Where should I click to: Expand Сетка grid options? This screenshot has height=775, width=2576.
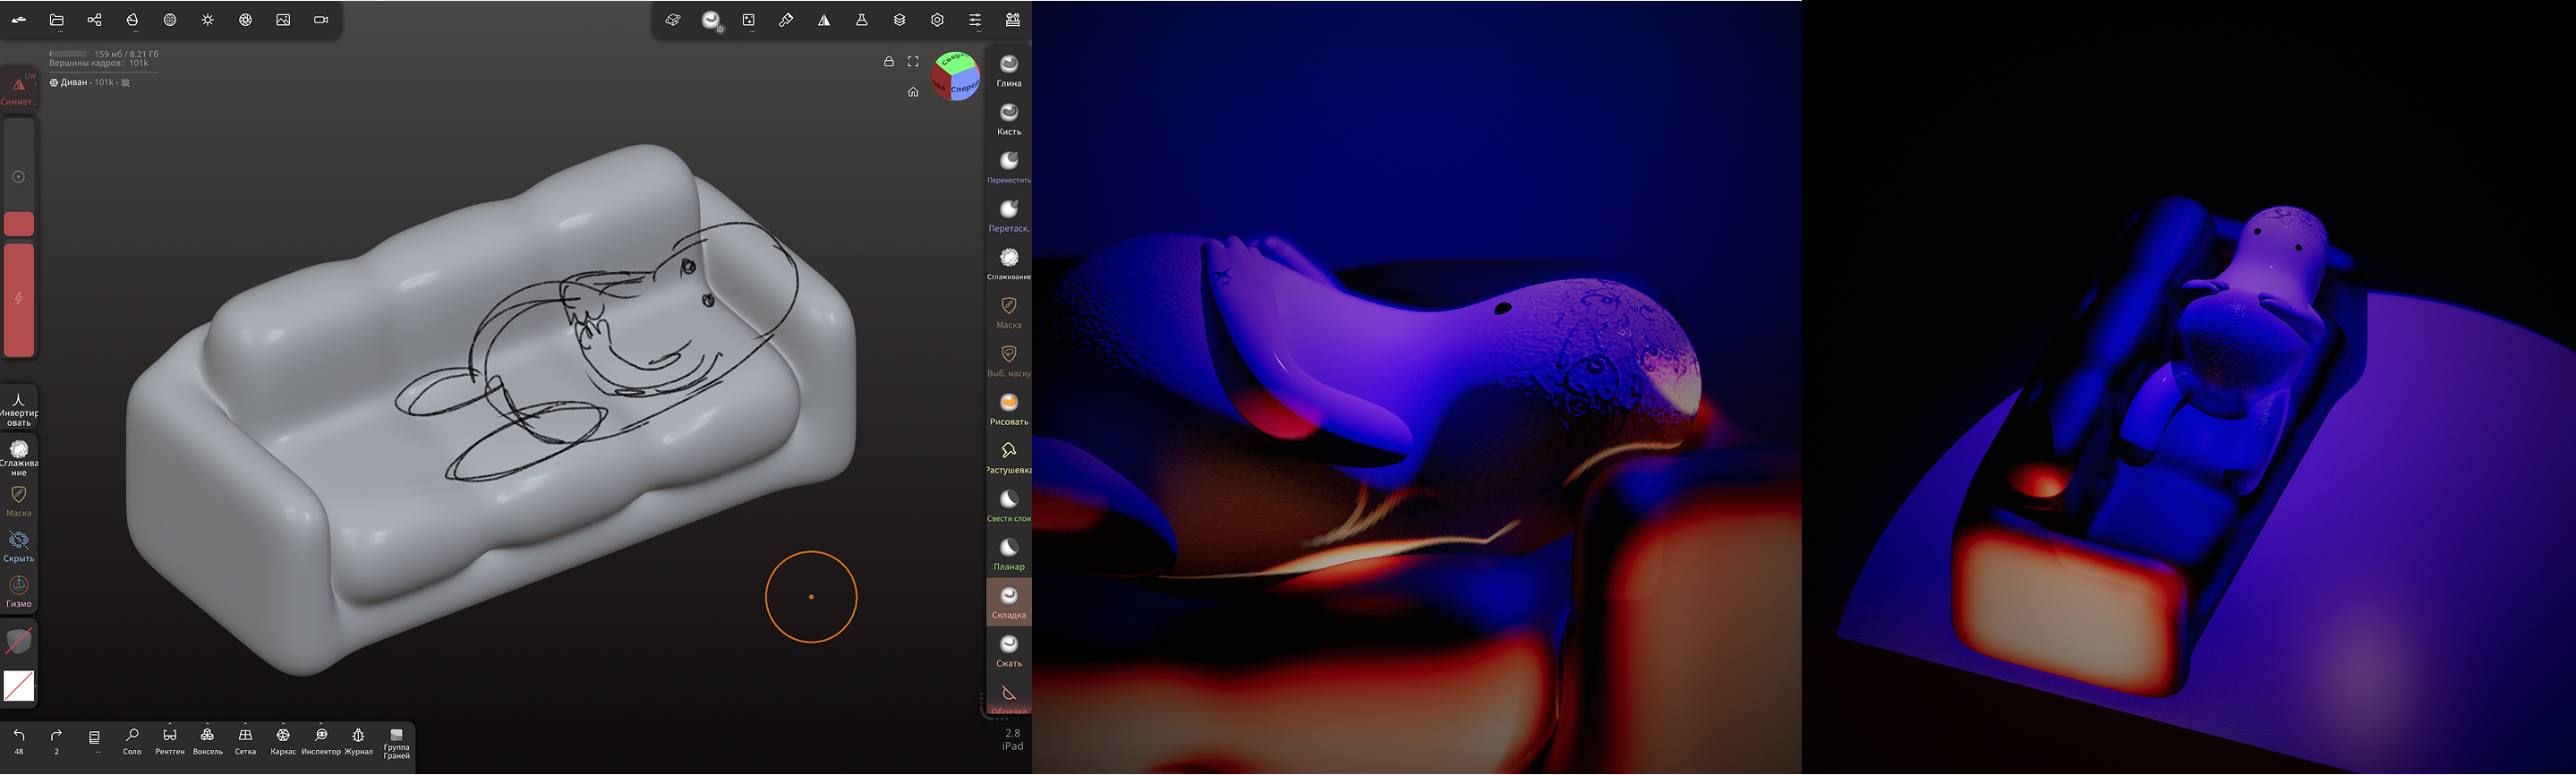click(245, 741)
